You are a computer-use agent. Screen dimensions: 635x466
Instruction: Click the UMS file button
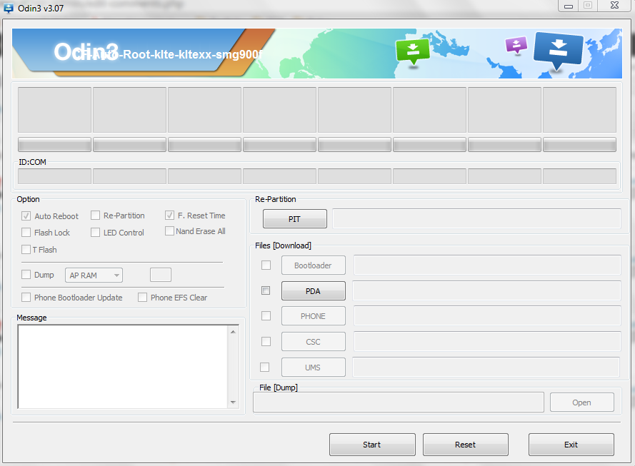click(x=314, y=368)
